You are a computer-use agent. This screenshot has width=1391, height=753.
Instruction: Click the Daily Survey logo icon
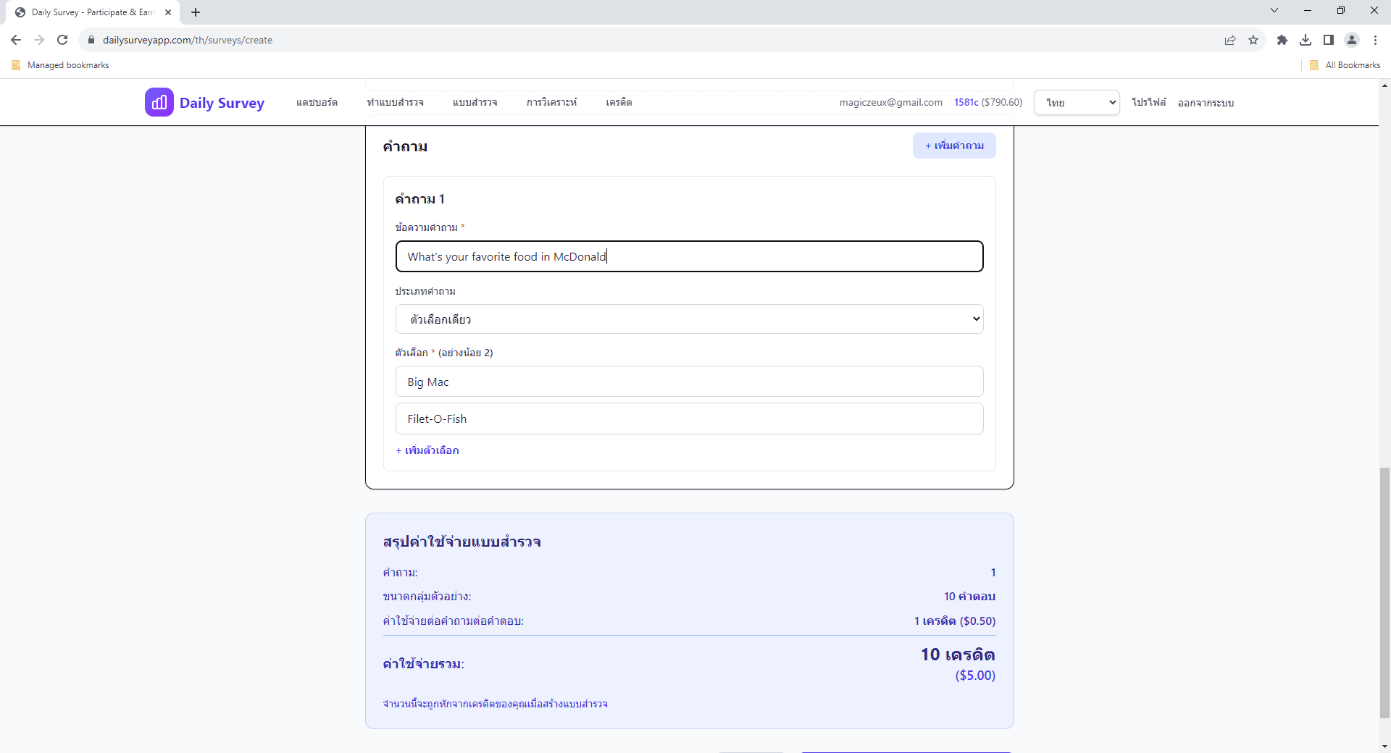(159, 102)
